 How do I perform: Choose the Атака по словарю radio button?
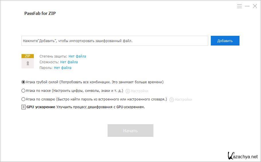23,99
